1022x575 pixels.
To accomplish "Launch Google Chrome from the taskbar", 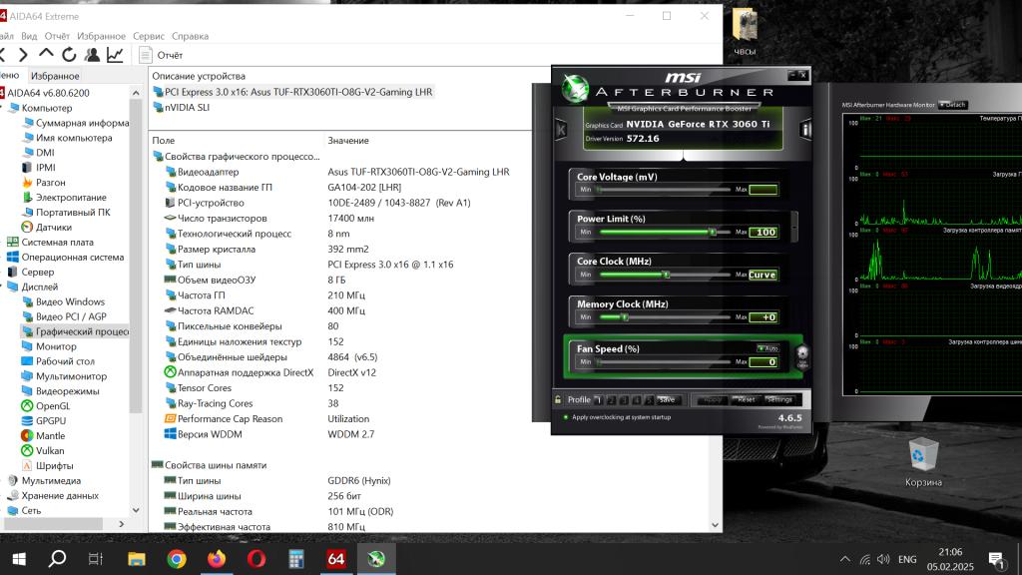I will pos(176,559).
